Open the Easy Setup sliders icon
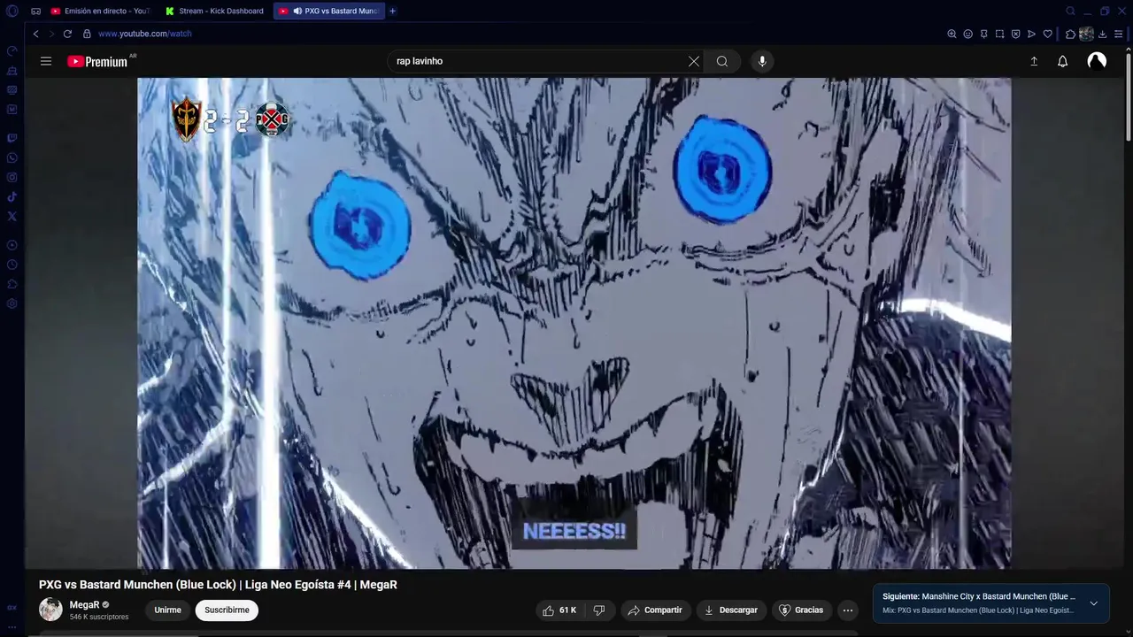 pyautogui.click(x=1119, y=34)
